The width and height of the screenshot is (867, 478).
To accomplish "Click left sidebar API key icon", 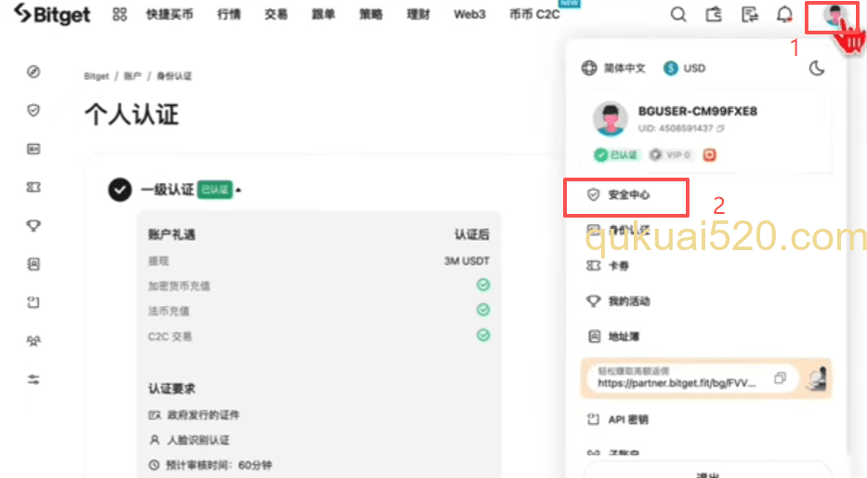I will click(x=33, y=302).
